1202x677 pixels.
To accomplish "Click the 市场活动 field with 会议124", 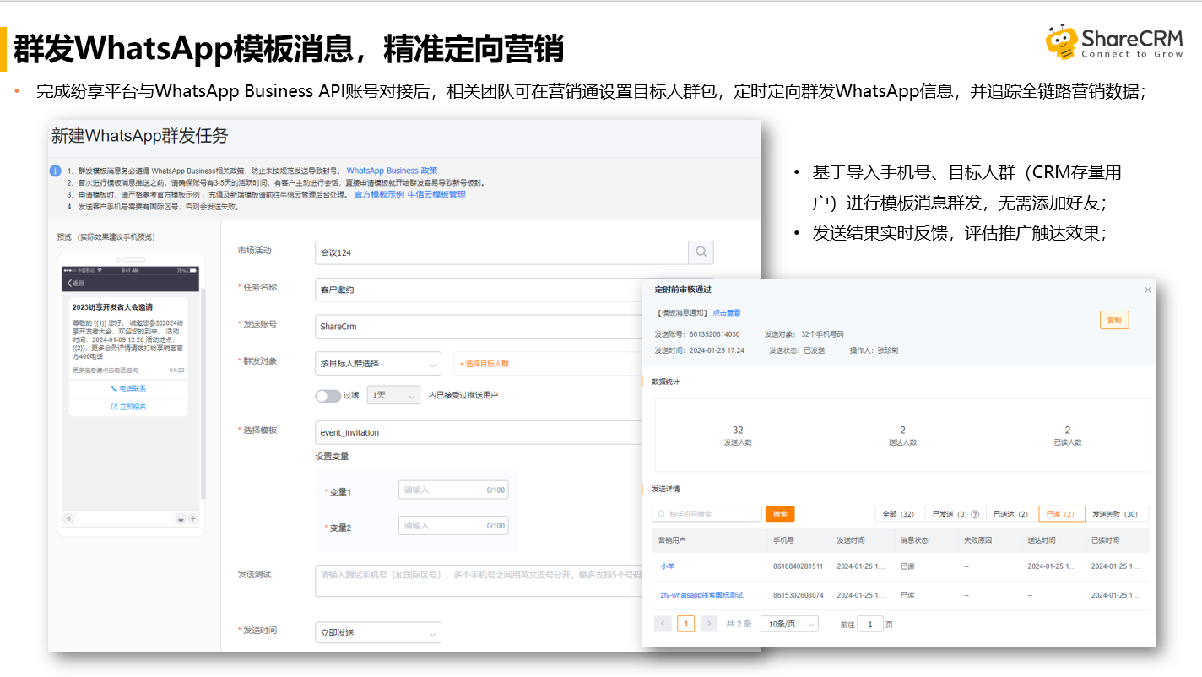I will 501,252.
